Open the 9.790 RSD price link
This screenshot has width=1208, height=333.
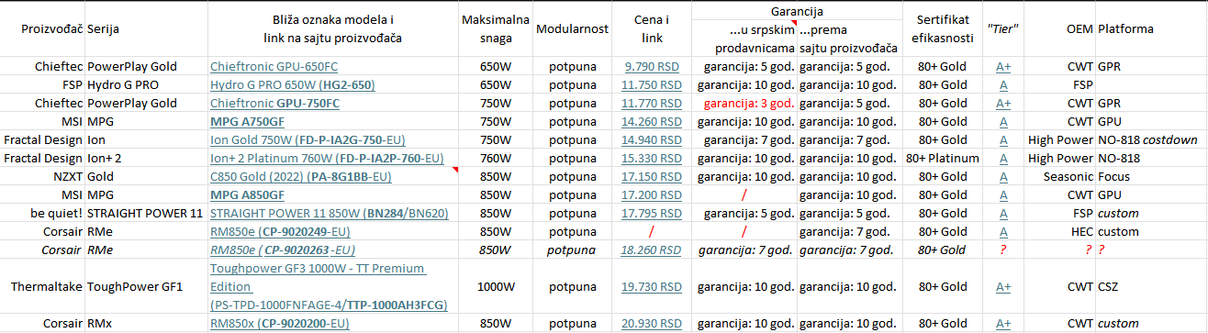tap(652, 67)
